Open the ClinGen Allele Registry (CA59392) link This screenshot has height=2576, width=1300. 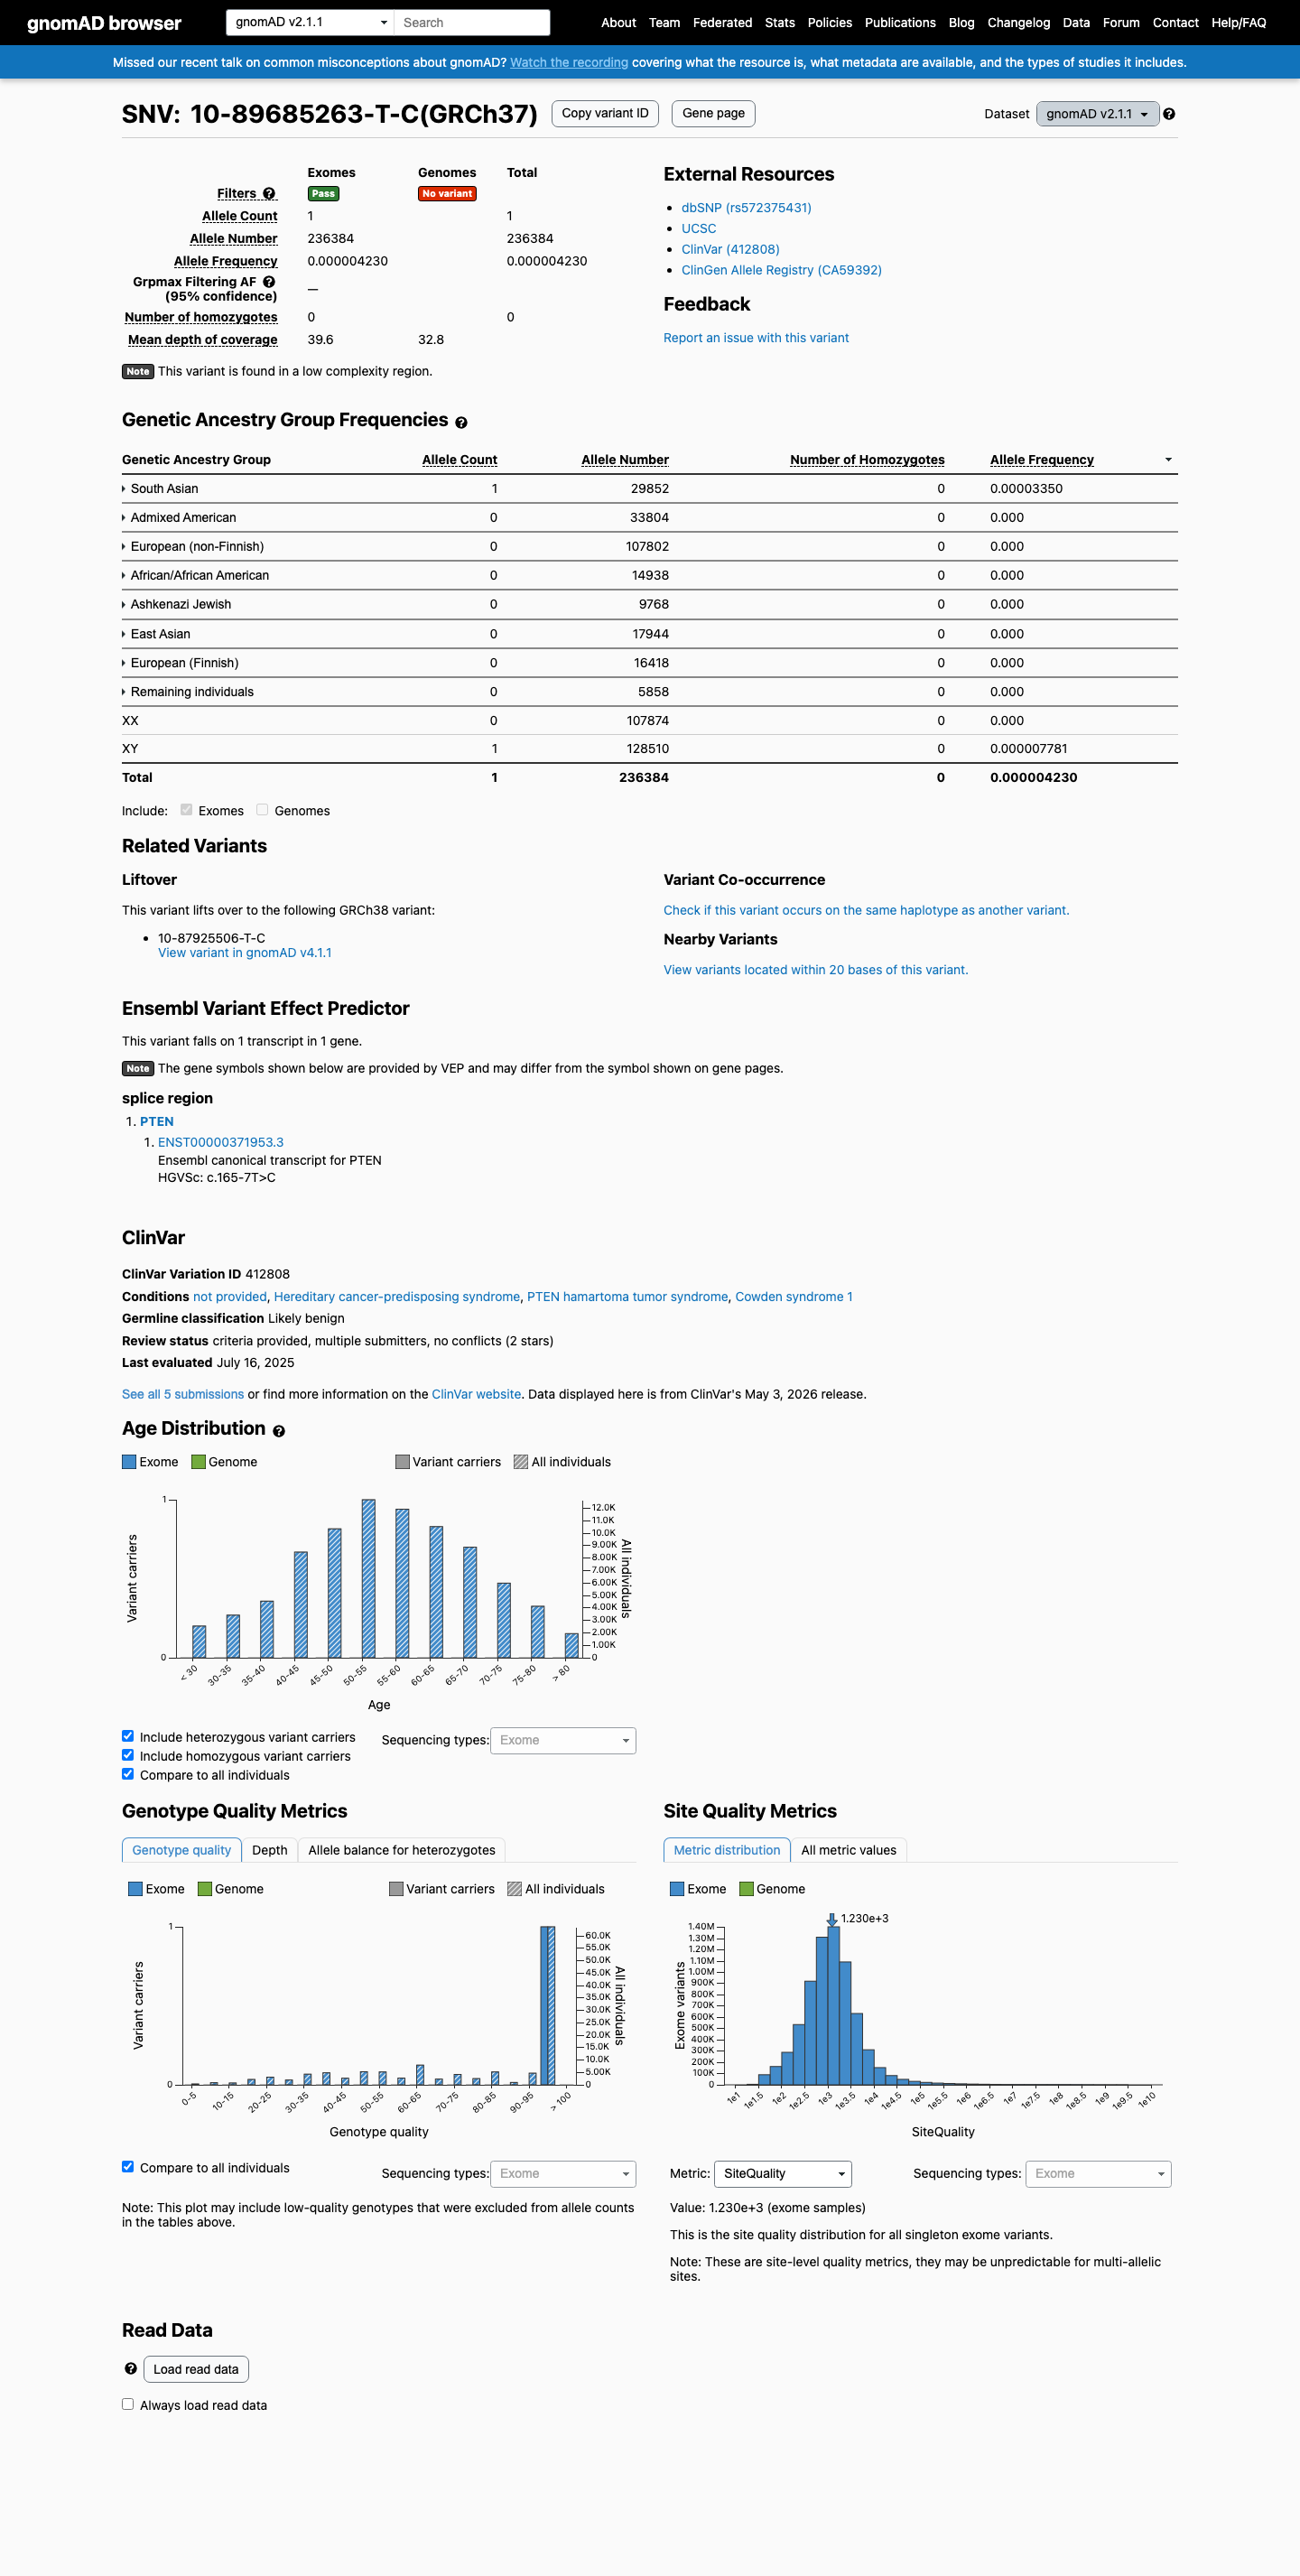[x=781, y=270]
